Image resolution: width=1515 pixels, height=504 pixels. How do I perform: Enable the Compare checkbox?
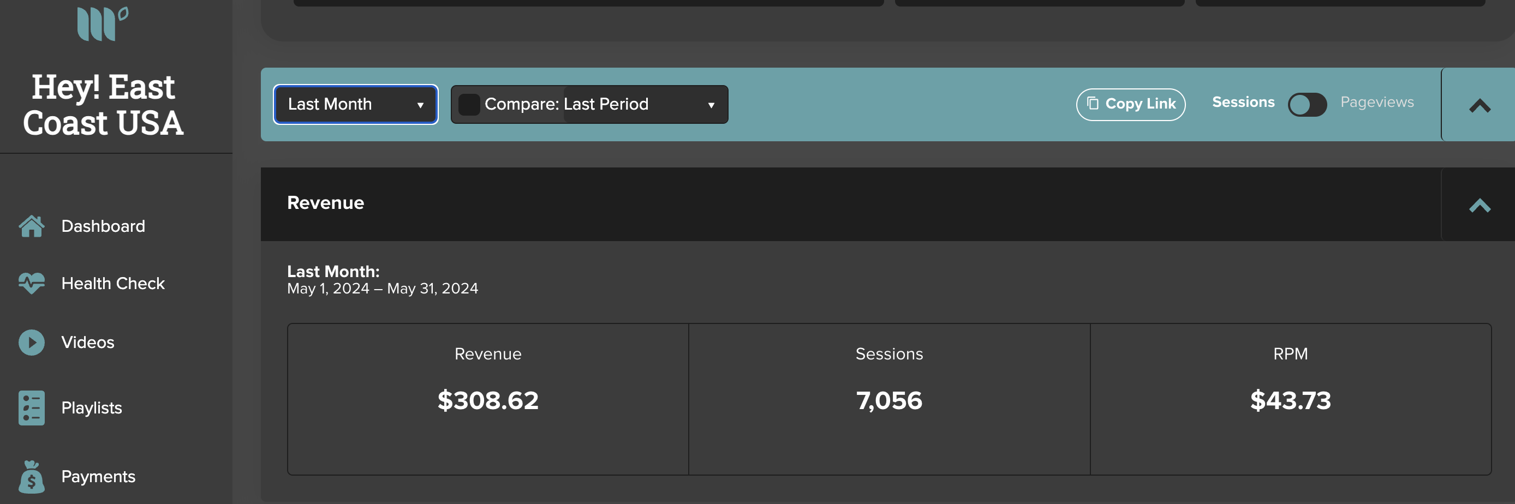(469, 105)
